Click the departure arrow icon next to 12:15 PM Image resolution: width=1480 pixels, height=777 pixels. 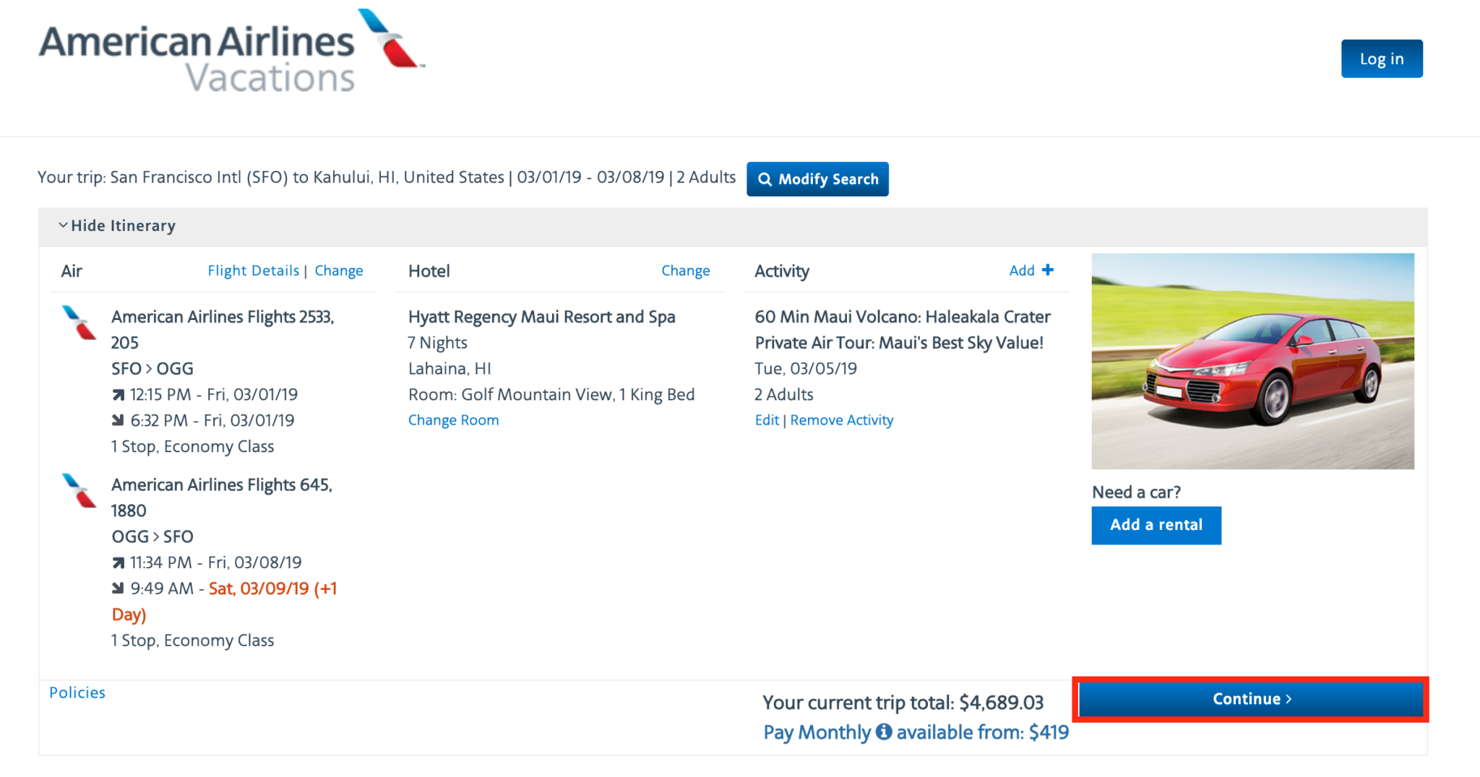[x=118, y=394]
